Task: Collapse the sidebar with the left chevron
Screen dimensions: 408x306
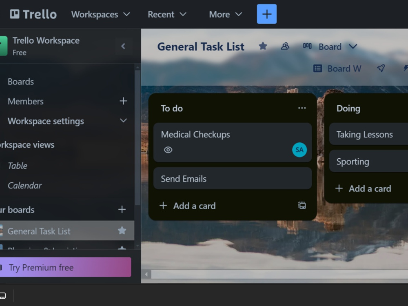Action: coord(123,47)
